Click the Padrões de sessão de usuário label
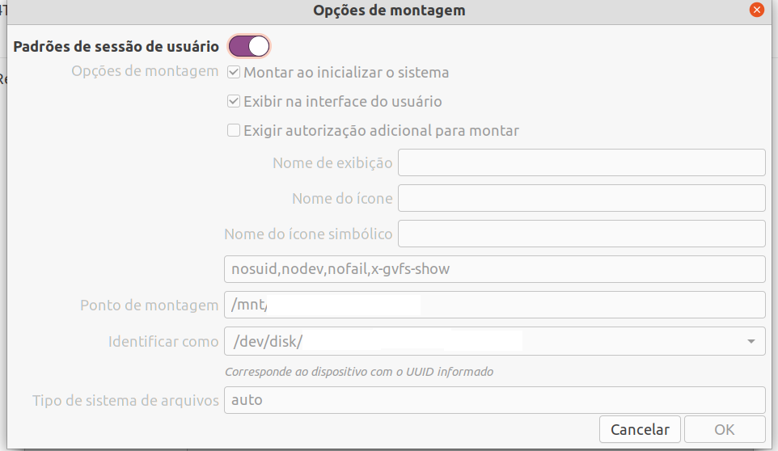The height and width of the screenshot is (451, 778). (x=116, y=47)
